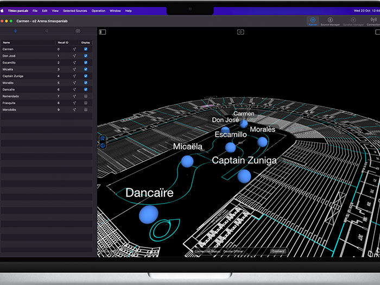Image resolution: width=380 pixels, height=285 pixels.
Task: Click the trajectory icon in Moralès row
Action: point(74,83)
